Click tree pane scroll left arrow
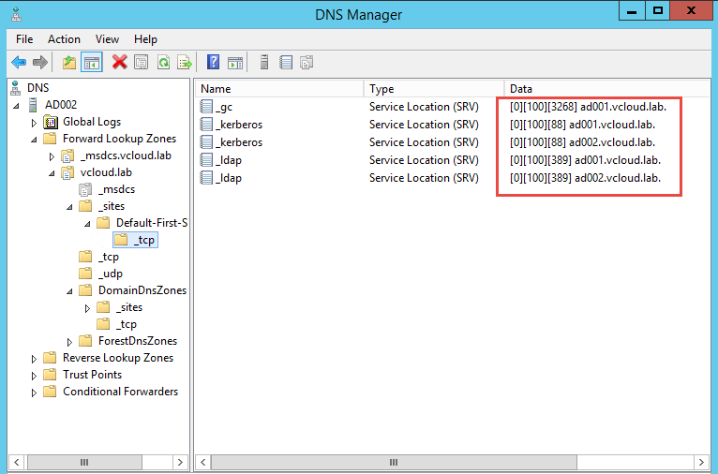718x474 pixels. [17, 462]
